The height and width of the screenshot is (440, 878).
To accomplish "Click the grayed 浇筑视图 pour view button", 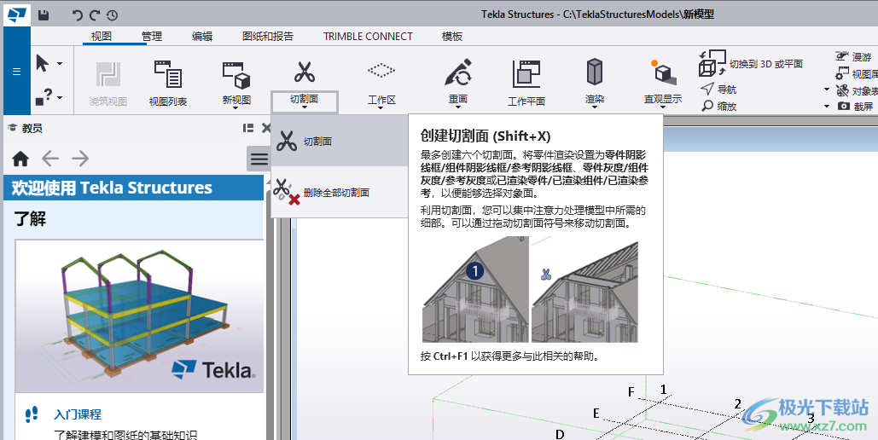I will [108, 83].
